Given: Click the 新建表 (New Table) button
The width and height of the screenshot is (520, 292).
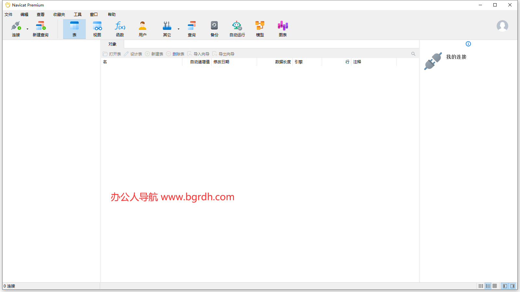Looking at the screenshot, I should point(154,54).
